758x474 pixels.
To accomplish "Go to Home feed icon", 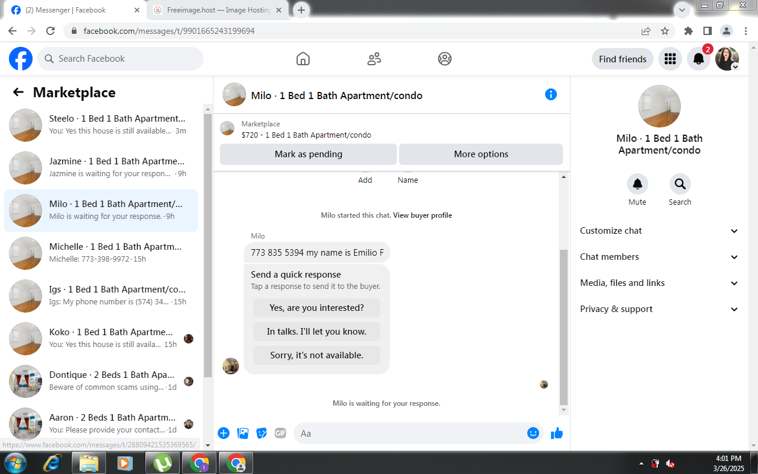I will click(303, 59).
